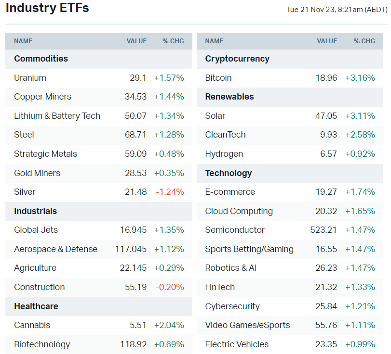Sort by left table's NAME header
Image resolution: width=391 pixels, height=354 pixels.
click(23, 41)
